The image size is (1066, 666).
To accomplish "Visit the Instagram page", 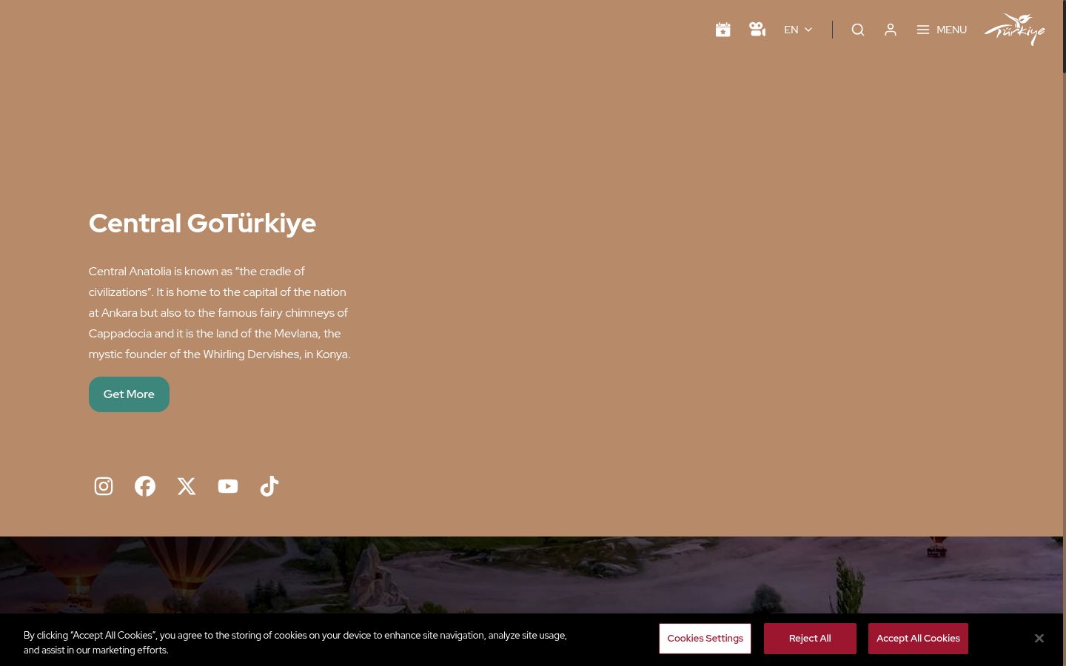I will 104,486.
